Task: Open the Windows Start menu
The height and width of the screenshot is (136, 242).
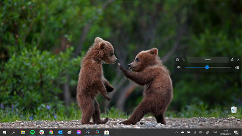Action: [4, 132]
